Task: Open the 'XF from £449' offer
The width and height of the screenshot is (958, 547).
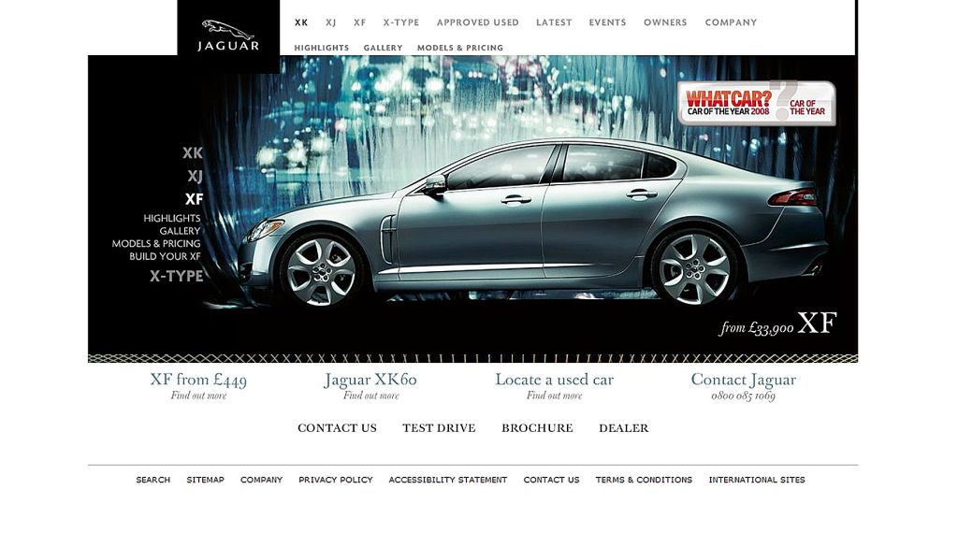Action: (198, 381)
